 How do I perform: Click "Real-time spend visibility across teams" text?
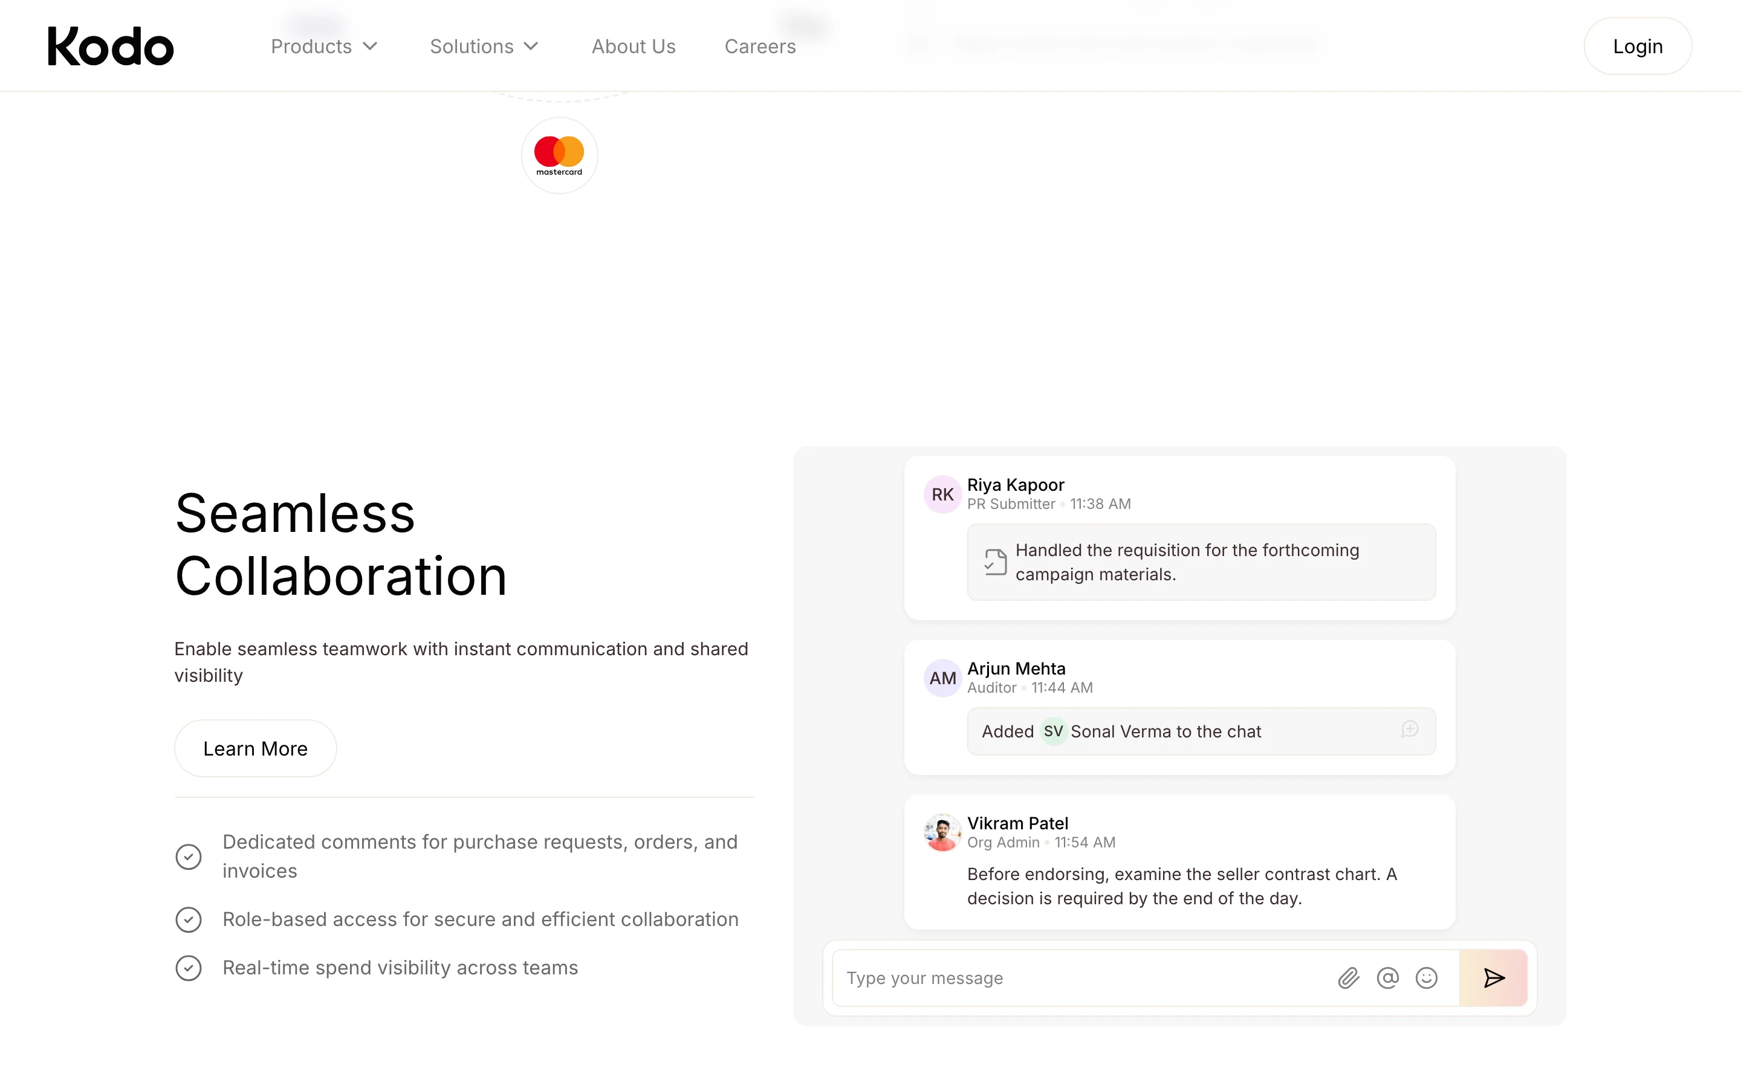(400, 968)
